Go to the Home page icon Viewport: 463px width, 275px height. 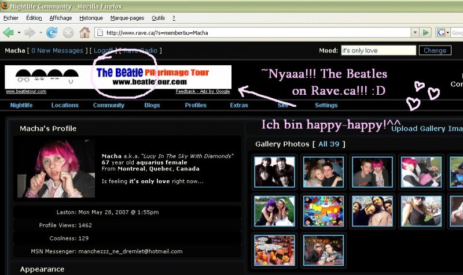click(x=84, y=32)
